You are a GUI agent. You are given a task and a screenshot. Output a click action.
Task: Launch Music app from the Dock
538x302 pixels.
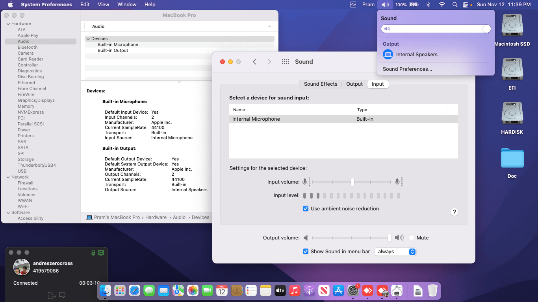pyautogui.click(x=294, y=291)
